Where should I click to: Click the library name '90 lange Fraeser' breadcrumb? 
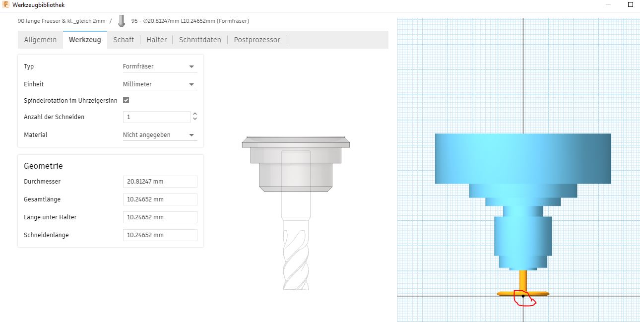pyautogui.click(x=62, y=21)
